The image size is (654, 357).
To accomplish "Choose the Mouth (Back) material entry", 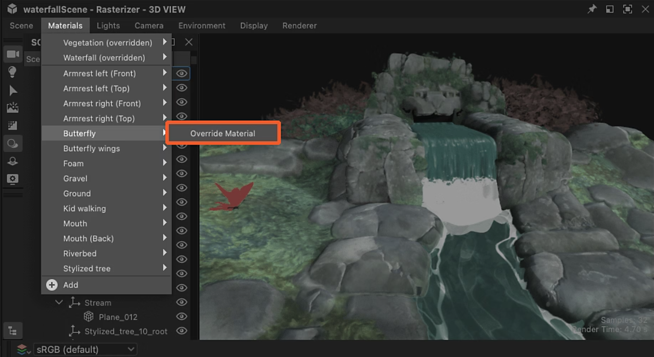I will 106,238.
